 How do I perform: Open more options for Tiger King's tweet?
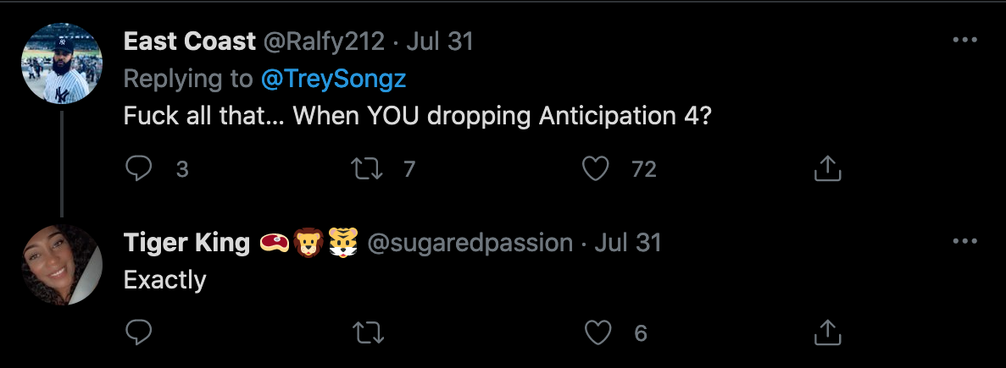tap(965, 242)
